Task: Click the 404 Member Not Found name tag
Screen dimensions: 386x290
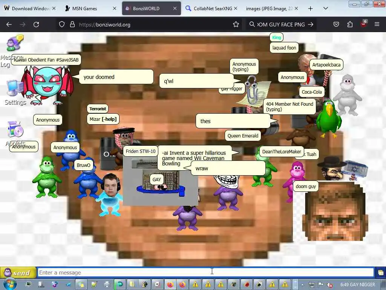Action: click(289, 107)
